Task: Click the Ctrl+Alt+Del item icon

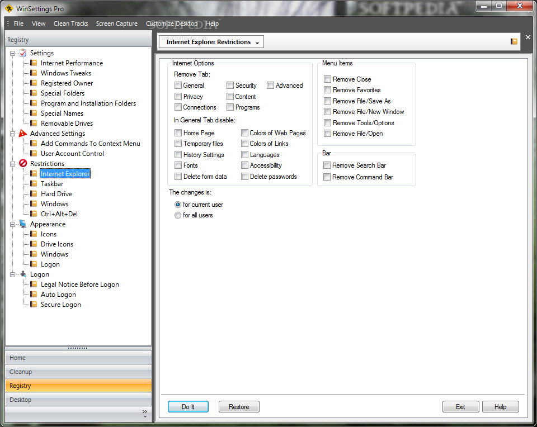Action: coord(34,214)
